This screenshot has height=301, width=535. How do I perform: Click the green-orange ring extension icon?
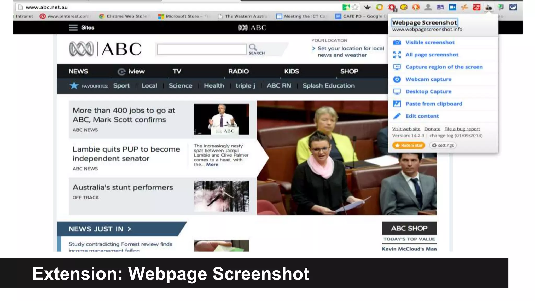pos(380,7)
